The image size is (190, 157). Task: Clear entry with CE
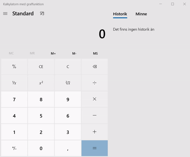(x=41, y=66)
